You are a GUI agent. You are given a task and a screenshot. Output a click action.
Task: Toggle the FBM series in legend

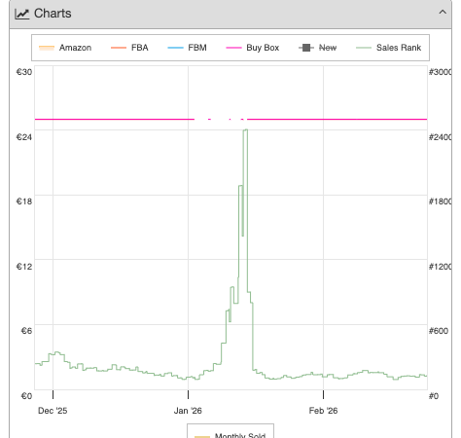[187, 48]
